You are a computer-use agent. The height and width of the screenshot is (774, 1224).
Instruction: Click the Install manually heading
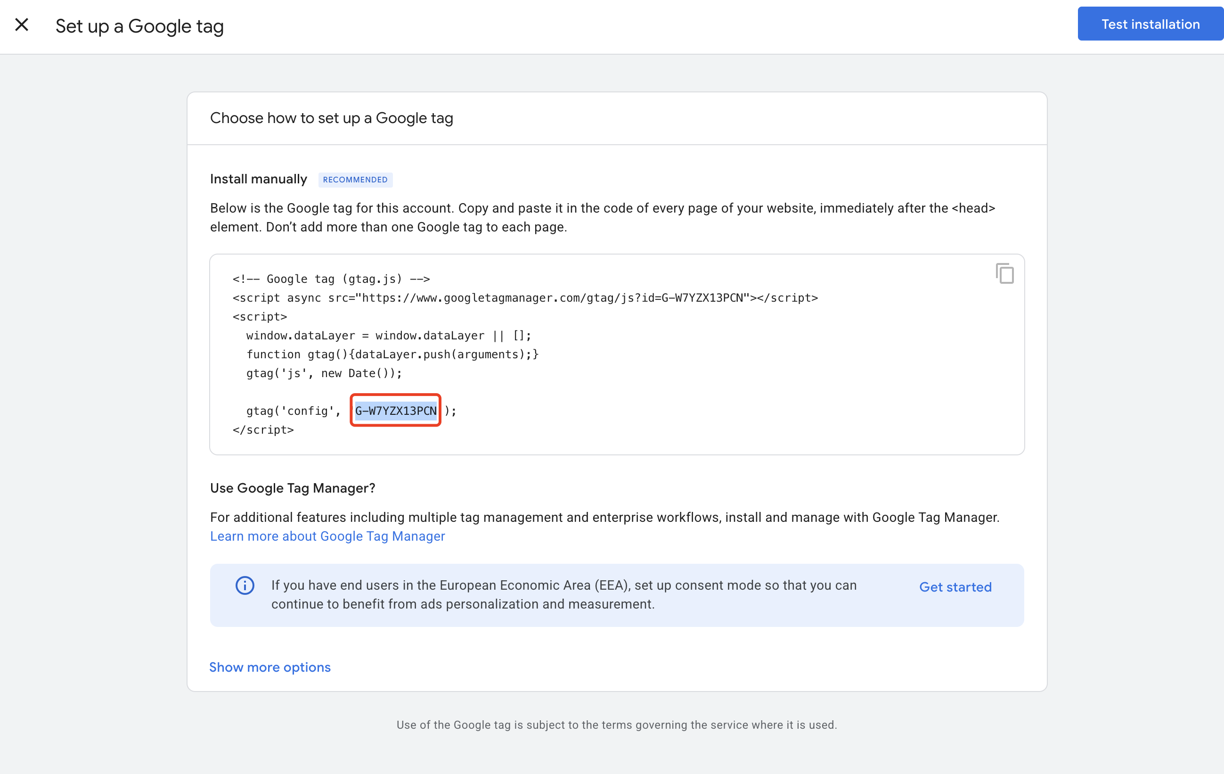point(258,179)
